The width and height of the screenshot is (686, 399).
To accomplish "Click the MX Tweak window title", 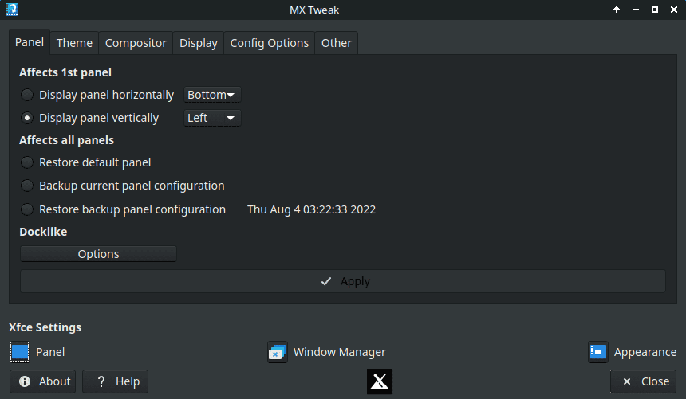I will pos(314,10).
